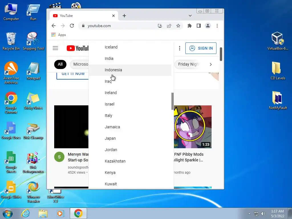Open Chrome extensions puzzle icon
Viewport: 292px width, 219px height.
tap(190, 26)
